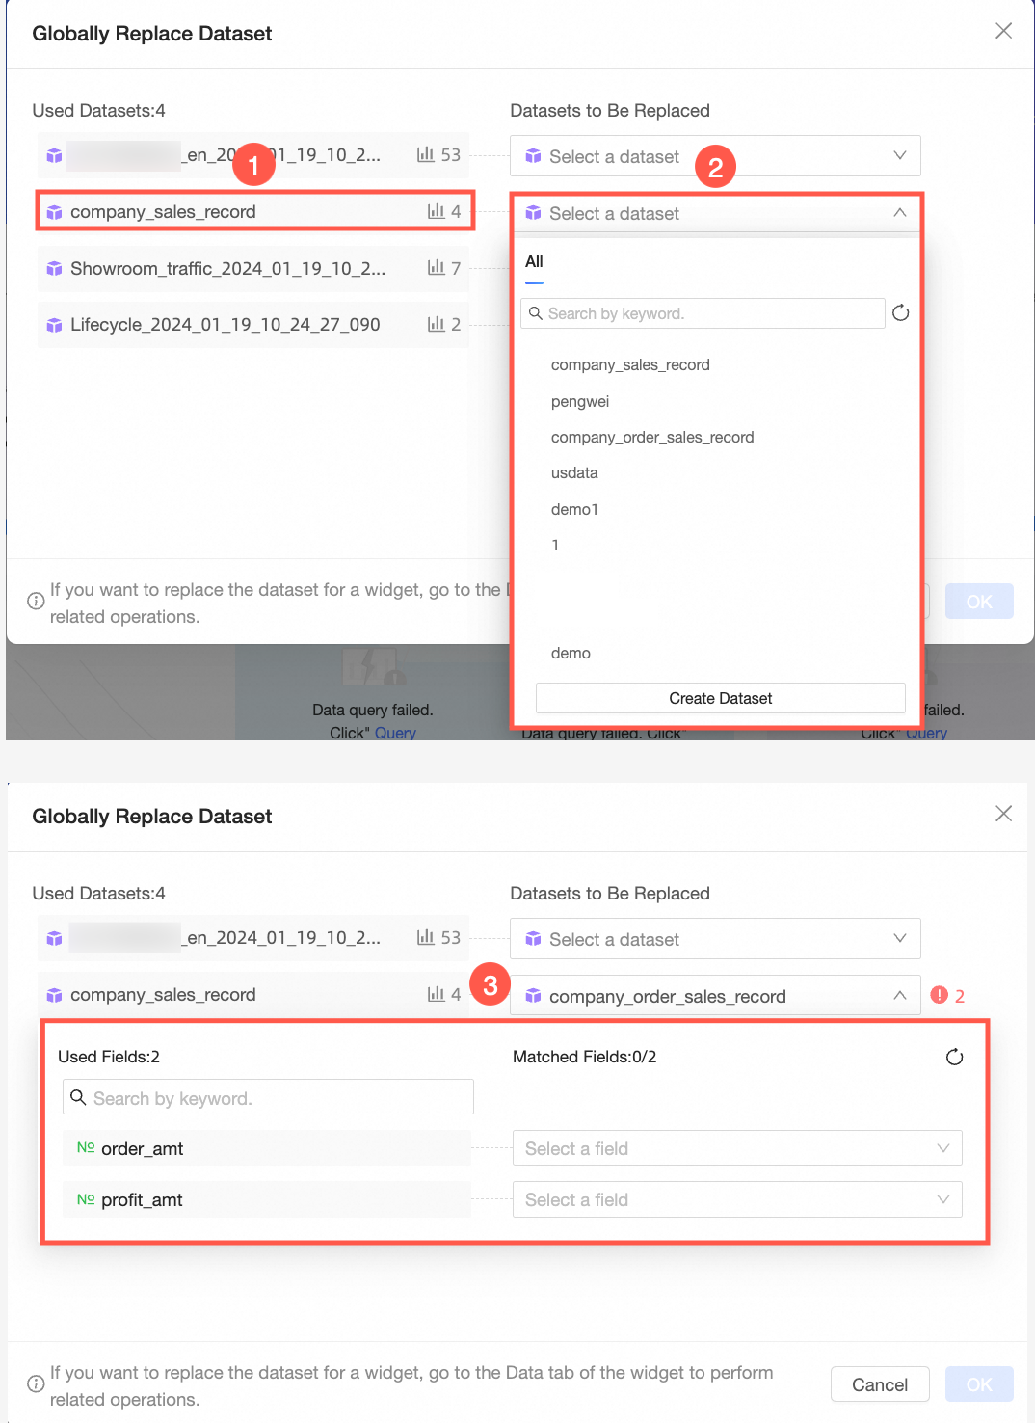Click info icon beside lower dialog hint text
Screen dimensions: 1035x1423
[36, 1384]
